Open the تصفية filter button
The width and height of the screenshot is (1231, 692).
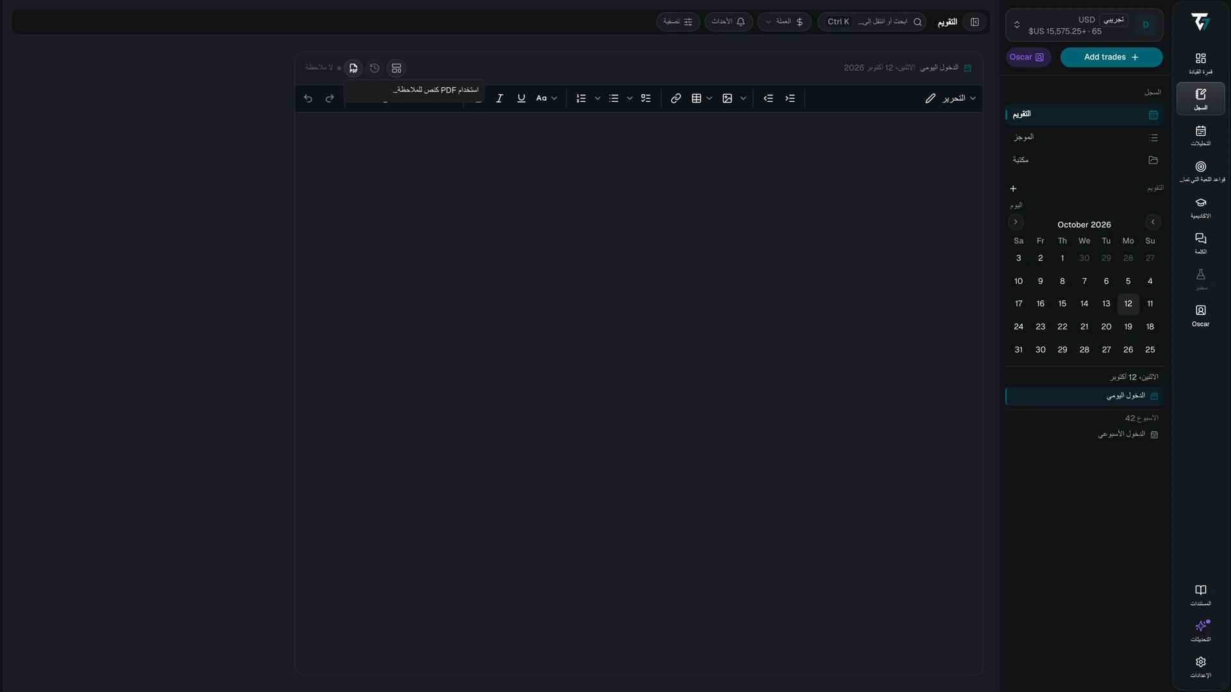[678, 22]
